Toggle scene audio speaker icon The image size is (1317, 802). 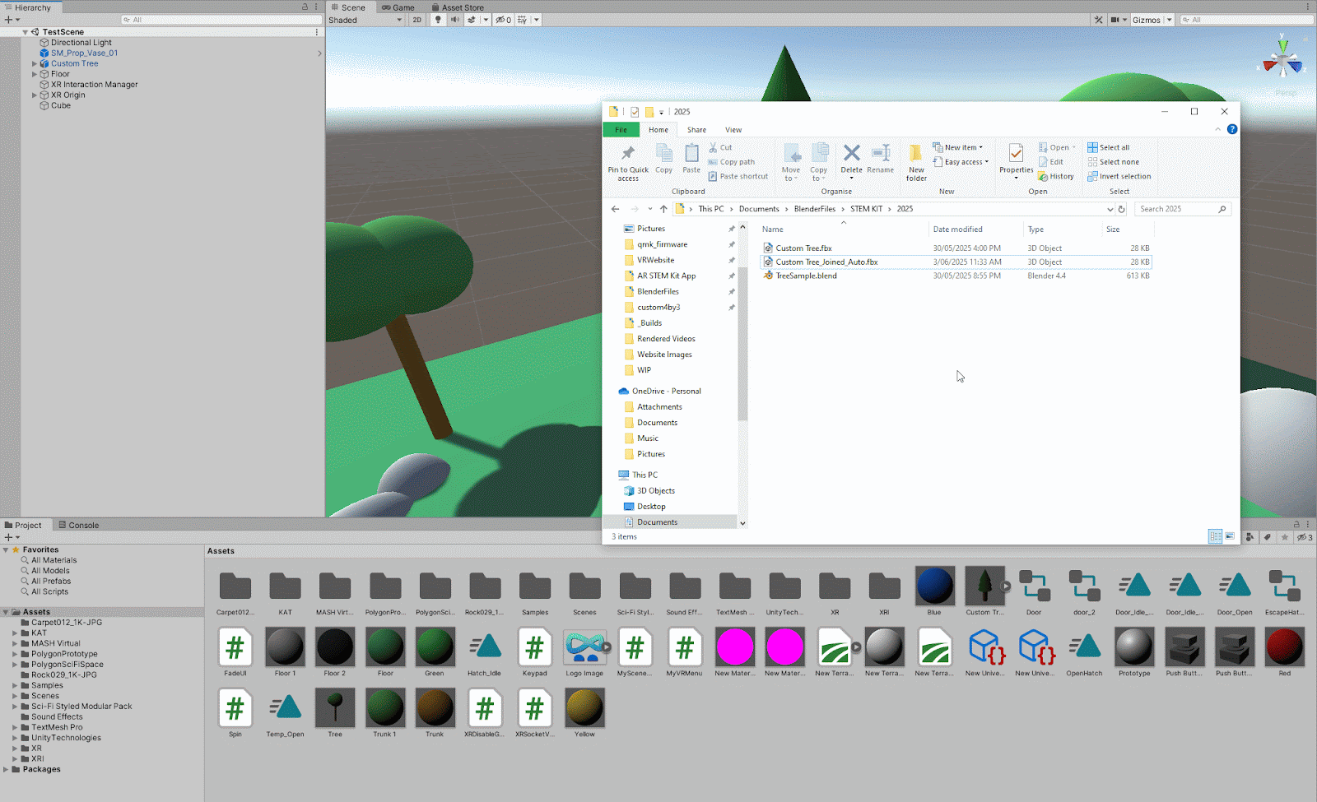[454, 20]
